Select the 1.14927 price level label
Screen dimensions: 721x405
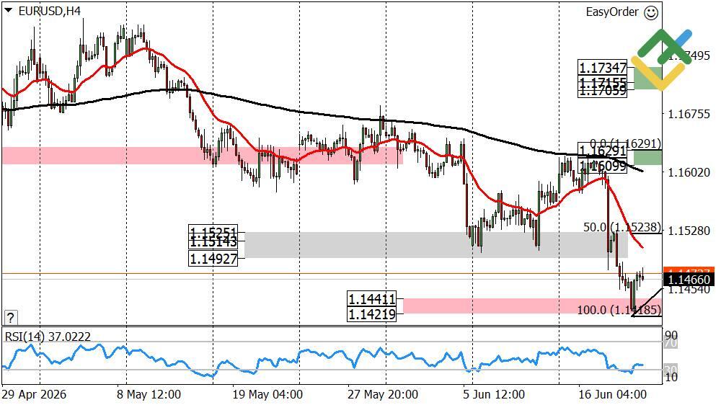[213, 259]
